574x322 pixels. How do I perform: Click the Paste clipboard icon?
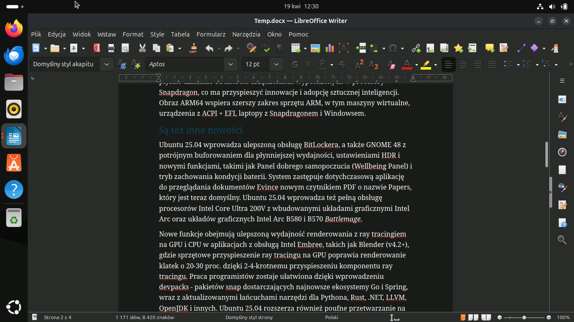coord(170,48)
